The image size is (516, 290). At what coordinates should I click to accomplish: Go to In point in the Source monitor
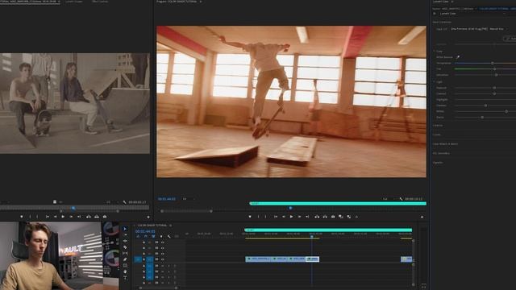click(47, 217)
